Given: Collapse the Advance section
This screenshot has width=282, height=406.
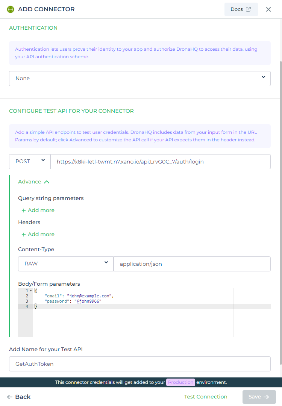Looking at the screenshot, I should 34,182.
